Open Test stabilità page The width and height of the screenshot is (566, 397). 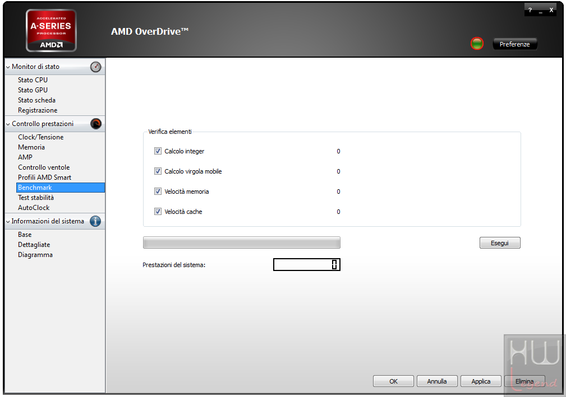tap(36, 198)
